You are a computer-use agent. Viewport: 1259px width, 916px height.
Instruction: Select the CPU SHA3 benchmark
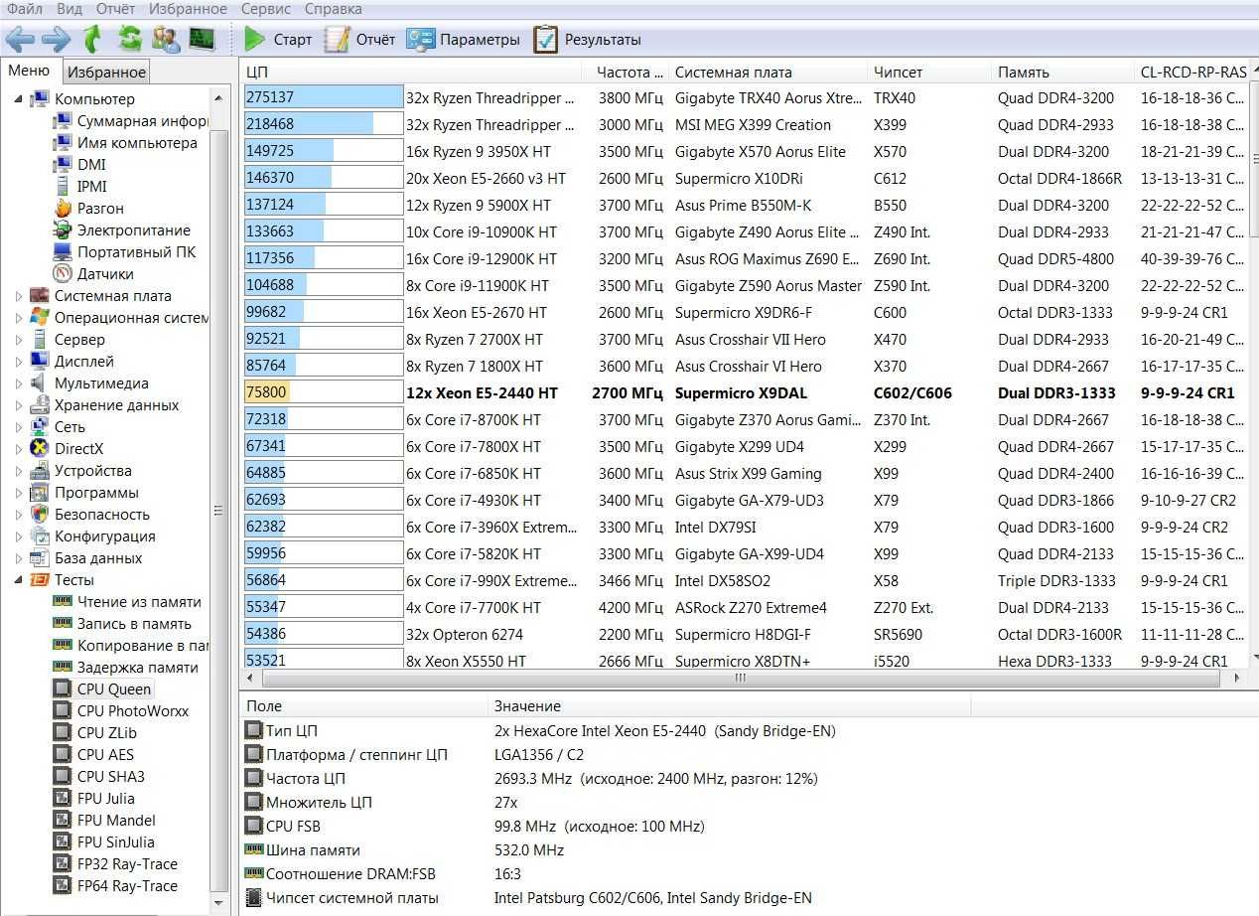pos(98,777)
